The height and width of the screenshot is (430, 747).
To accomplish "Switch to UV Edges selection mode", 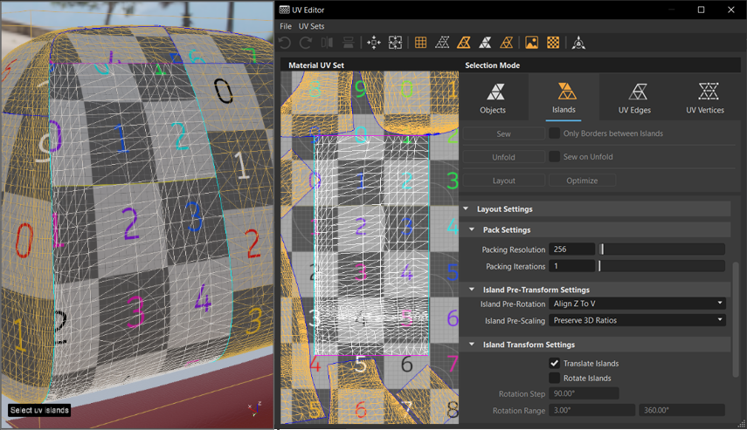I will coord(634,98).
